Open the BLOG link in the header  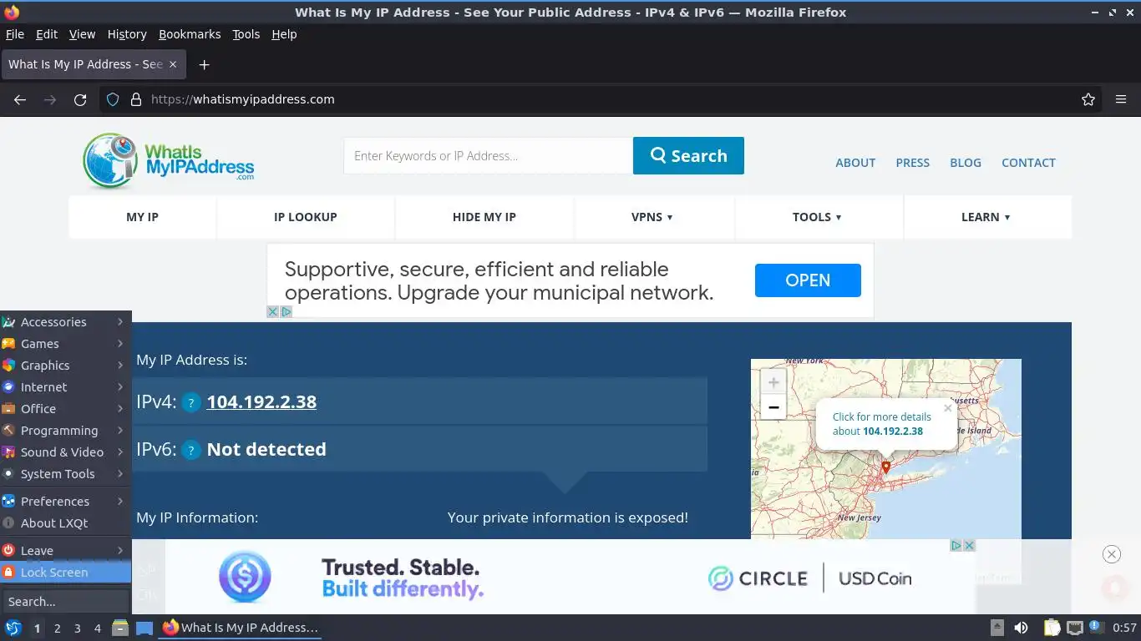pos(966,163)
